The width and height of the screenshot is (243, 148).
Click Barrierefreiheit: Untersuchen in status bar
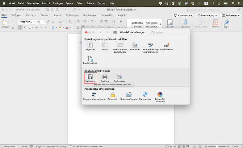click(x=86, y=146)
